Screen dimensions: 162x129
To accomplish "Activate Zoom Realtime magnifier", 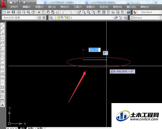I will (x=84, y=12).
